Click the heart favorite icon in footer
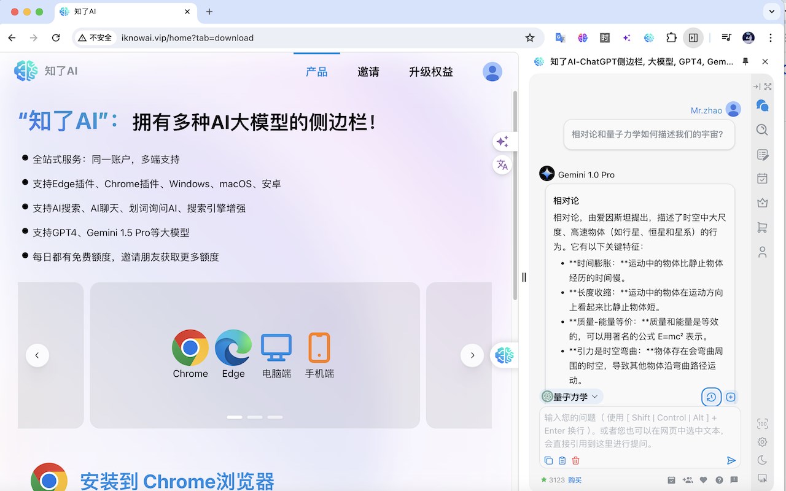Screen dimensions: 786x491 (704, 480)
